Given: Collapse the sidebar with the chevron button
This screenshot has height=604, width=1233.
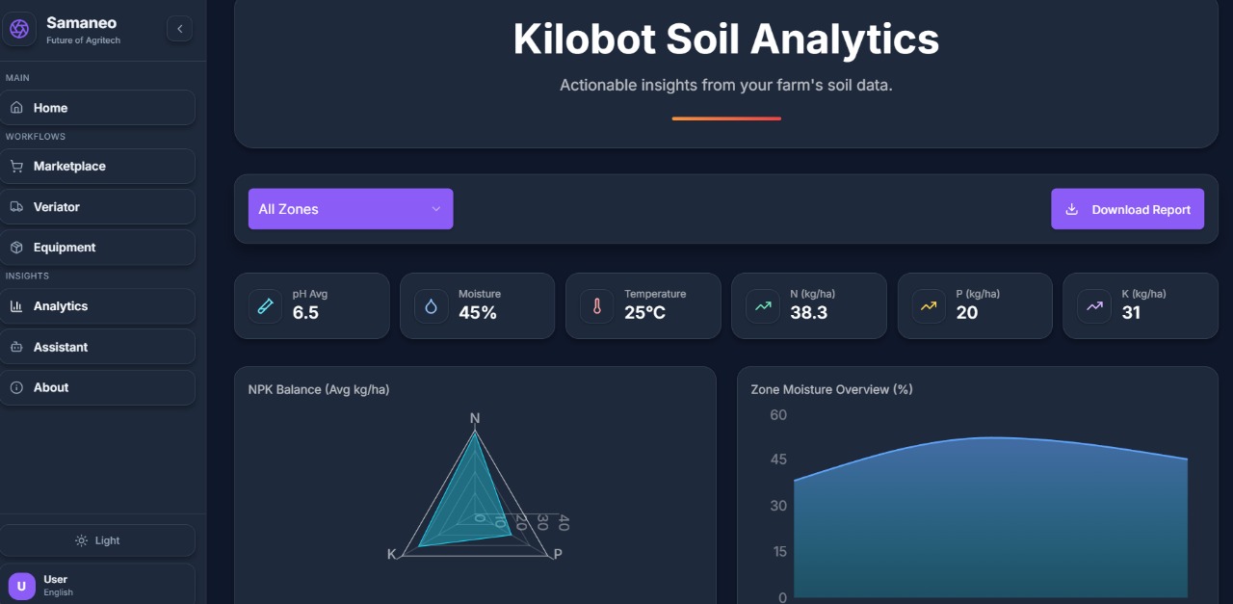Looking at the screenshot, I should tap(179, 29).
